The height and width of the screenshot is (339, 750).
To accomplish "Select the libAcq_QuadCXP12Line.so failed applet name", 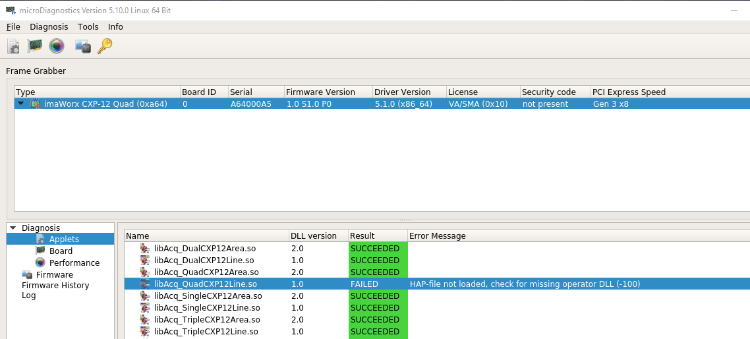I will coord(205,284).
